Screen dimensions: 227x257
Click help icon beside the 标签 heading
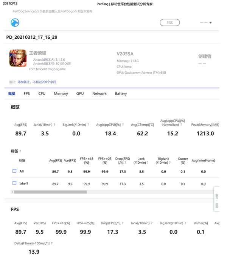click(x=20, y=151)
